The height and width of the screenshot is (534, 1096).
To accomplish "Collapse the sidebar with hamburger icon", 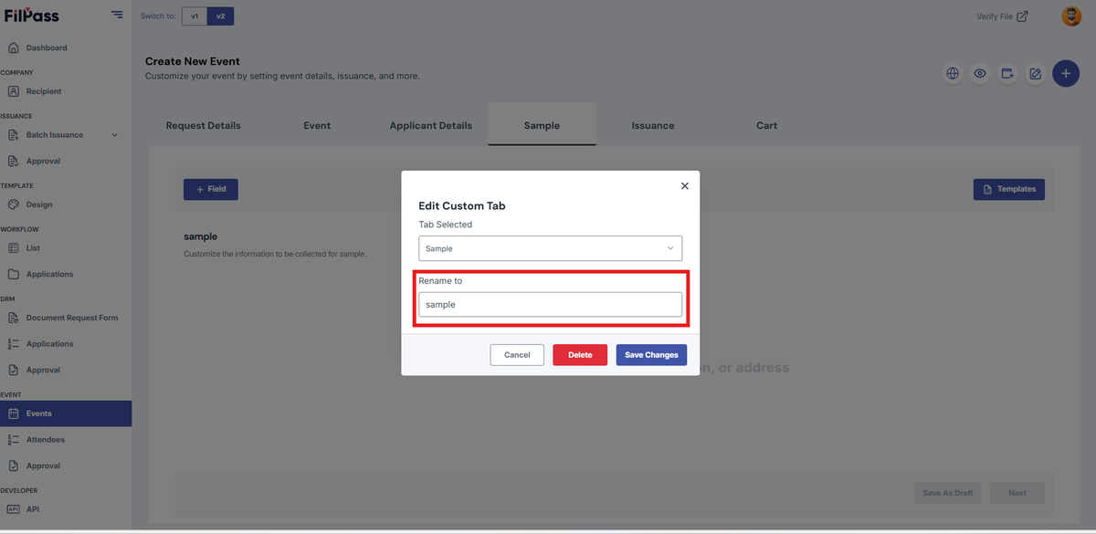I will coord(117,15).
